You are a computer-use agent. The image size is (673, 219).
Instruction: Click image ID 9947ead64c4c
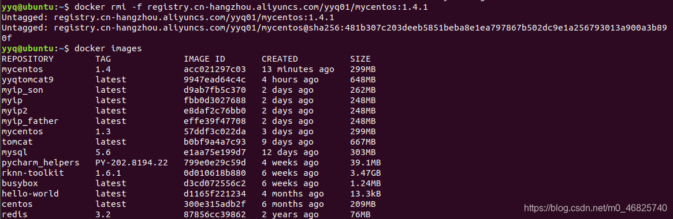(214, 80)
